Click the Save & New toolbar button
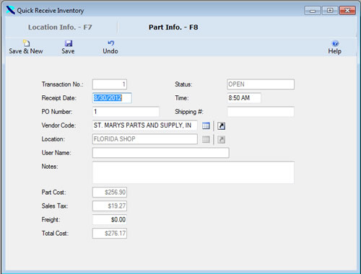 [x=26, y=48]
